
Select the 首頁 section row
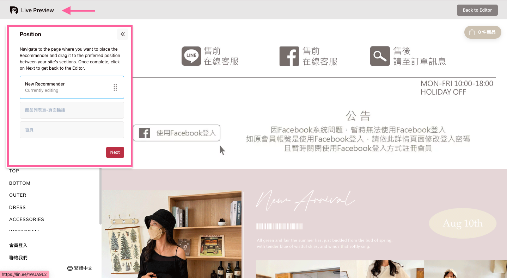point(72,130)
